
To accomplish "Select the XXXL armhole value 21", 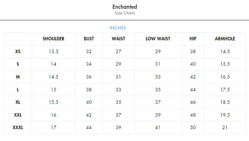I will point(225,128).
